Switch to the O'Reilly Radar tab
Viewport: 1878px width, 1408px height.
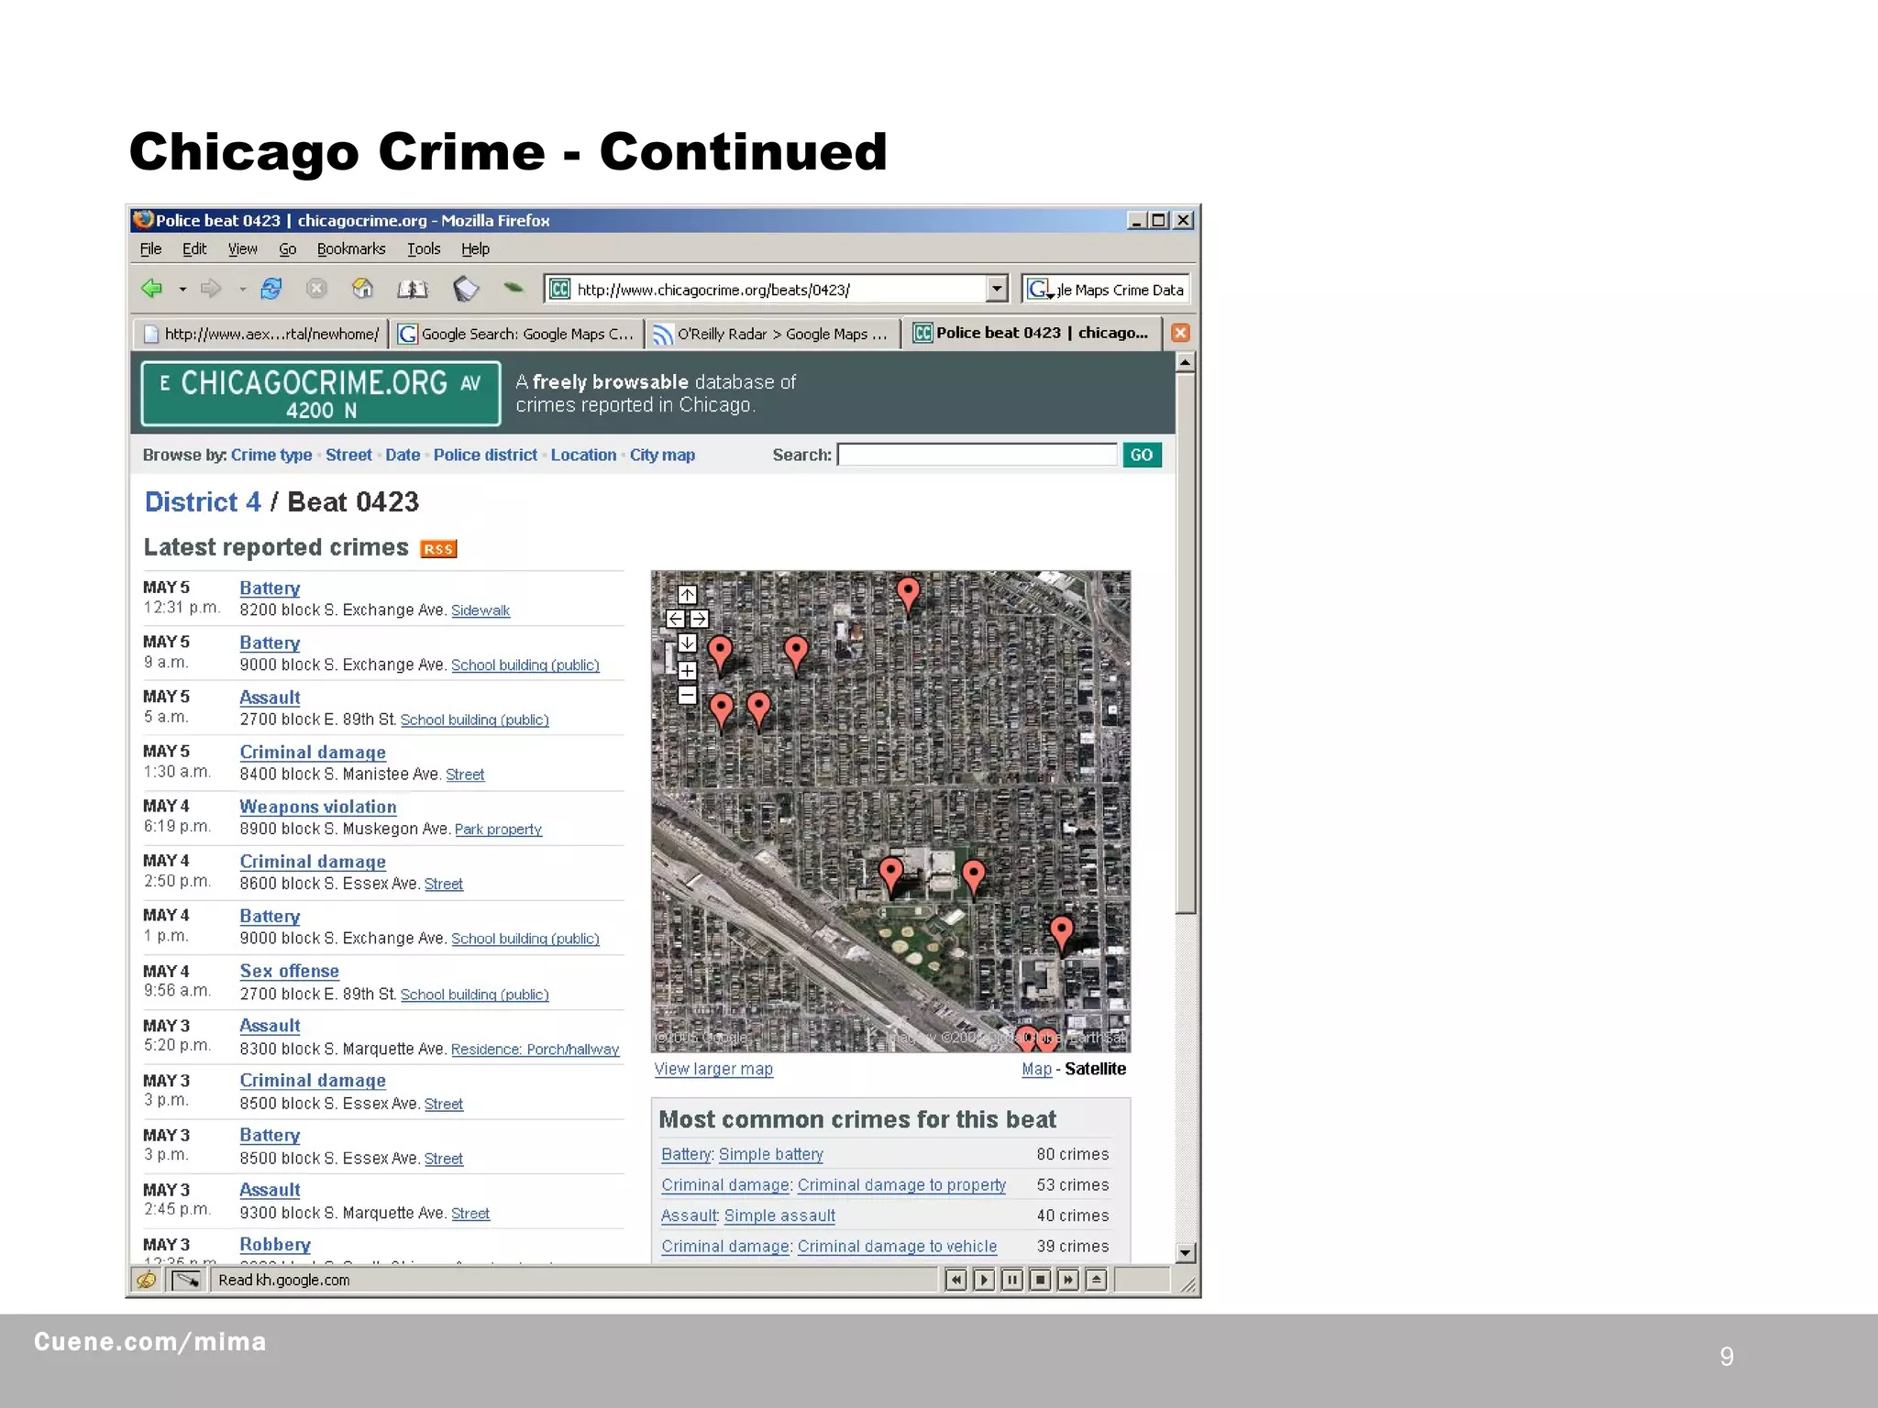click(772, 334)
